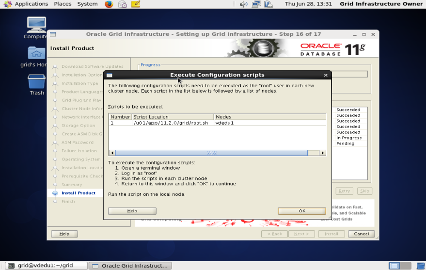Click the installer Next button
Image resolution: width=426 pixels, height=270 pixels.
(x=301, y=234)
